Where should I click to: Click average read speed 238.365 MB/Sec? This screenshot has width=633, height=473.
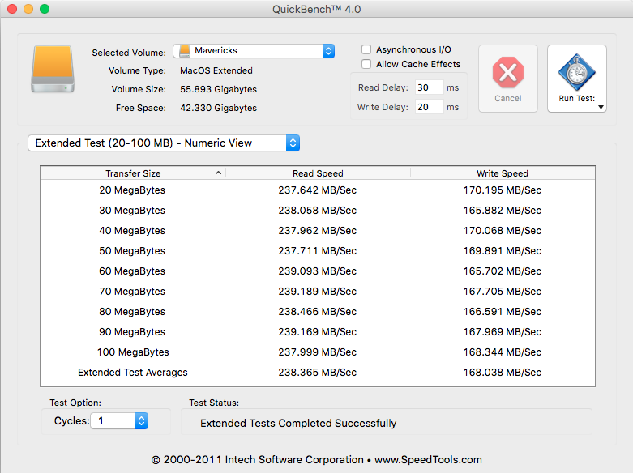(317, 372)
